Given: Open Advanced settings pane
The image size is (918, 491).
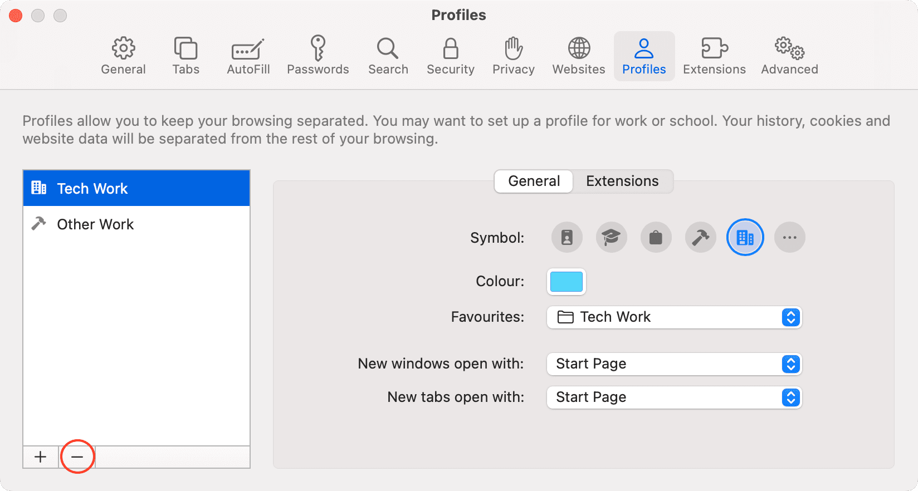Looking at the screenshot, I should pos(789,56).
